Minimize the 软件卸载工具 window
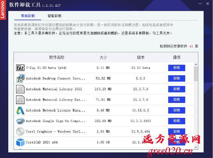213x158 pixels. (200, 4)
